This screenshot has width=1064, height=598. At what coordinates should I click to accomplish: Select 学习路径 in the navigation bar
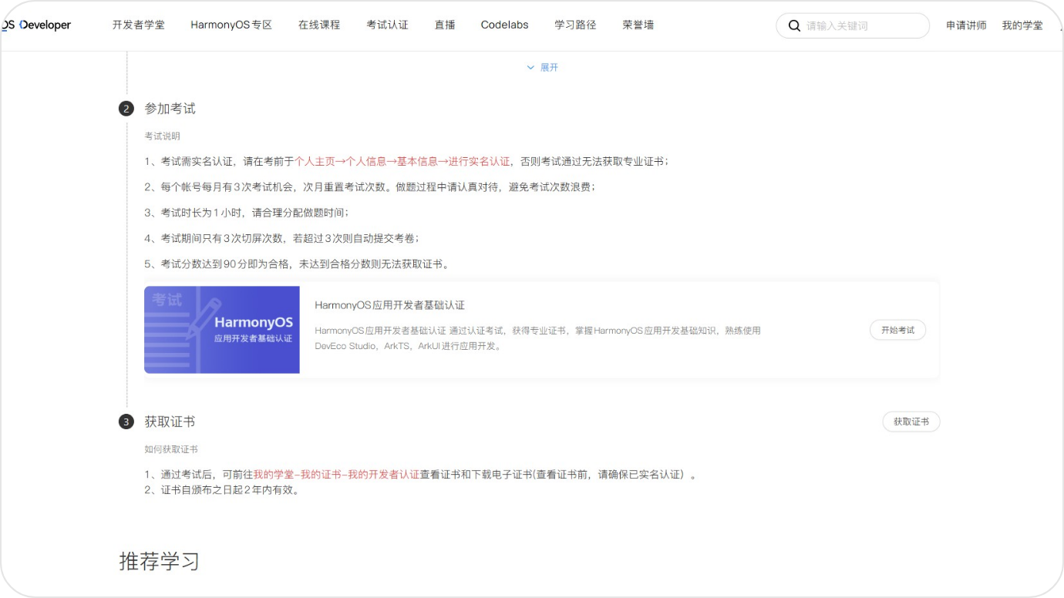(575, 25)
